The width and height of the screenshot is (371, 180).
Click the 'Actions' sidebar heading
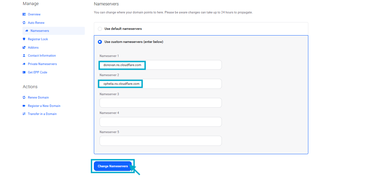coord(30,87)
